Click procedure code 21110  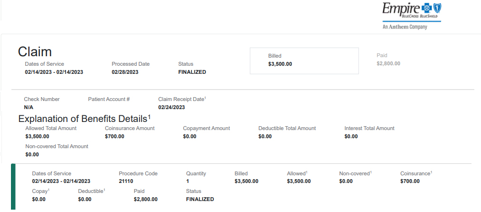click(126, 181)
